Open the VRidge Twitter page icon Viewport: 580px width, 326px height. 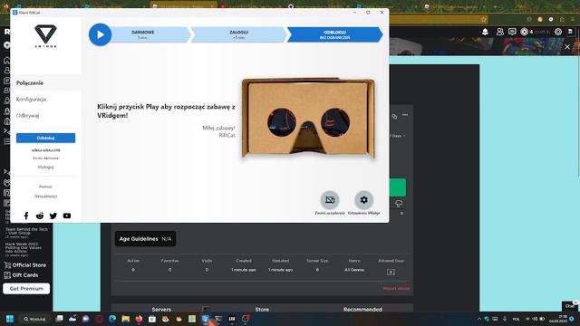[x=53, y=216]
